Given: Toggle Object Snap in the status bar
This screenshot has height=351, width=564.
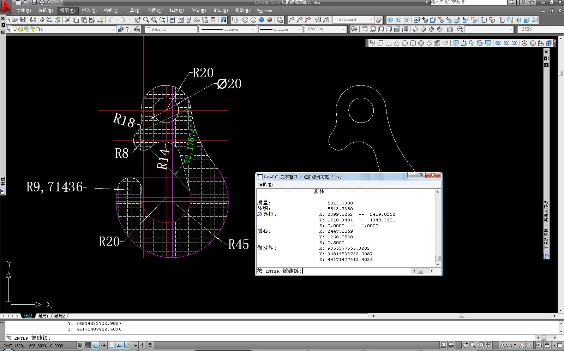Looking at the screenshot, I should [111, 345].
